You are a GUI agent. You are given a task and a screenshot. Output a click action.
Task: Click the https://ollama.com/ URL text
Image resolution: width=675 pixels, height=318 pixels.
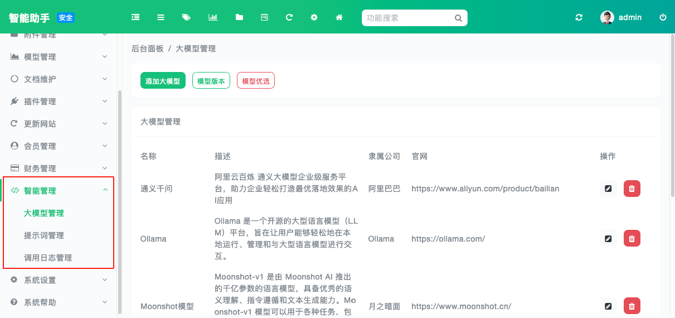click(448, 239)
